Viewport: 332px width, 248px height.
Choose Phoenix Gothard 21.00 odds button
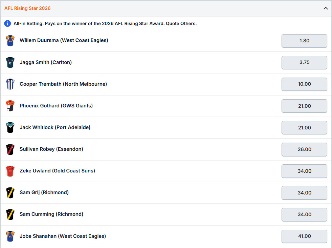tap(304, 106)
